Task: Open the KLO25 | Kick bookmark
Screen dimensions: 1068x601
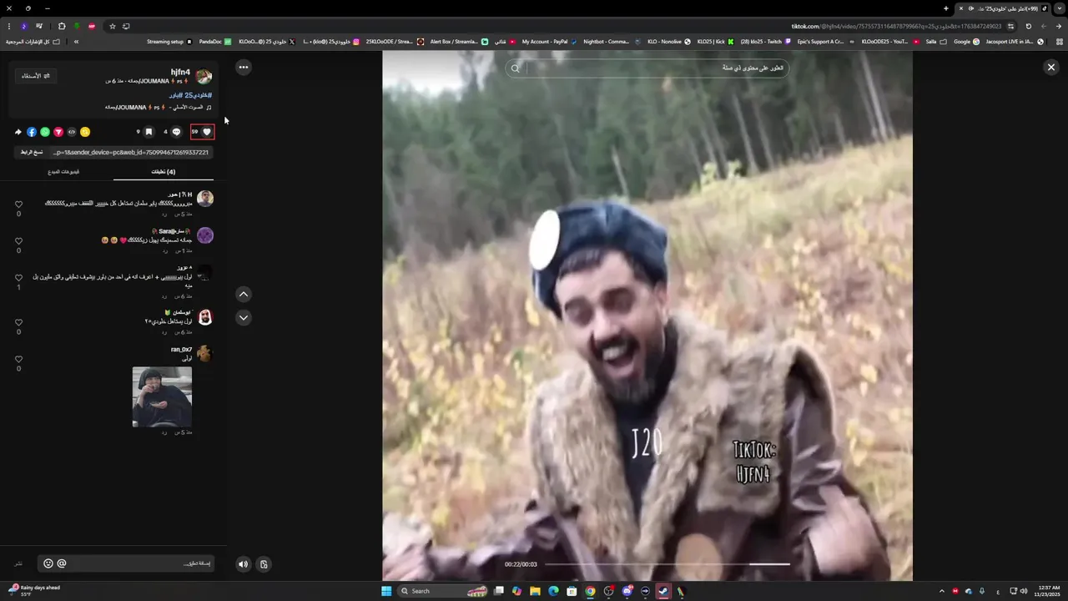Action: [x=716, y=42]
